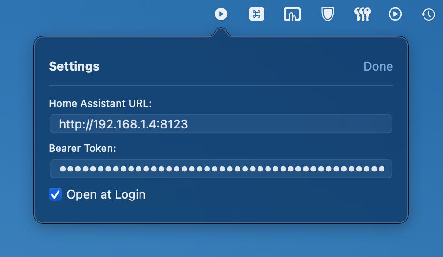Viewport: 443px width, 257px height.
Task: Click the "Bearer Token:" label
Action: coord(82,148)
